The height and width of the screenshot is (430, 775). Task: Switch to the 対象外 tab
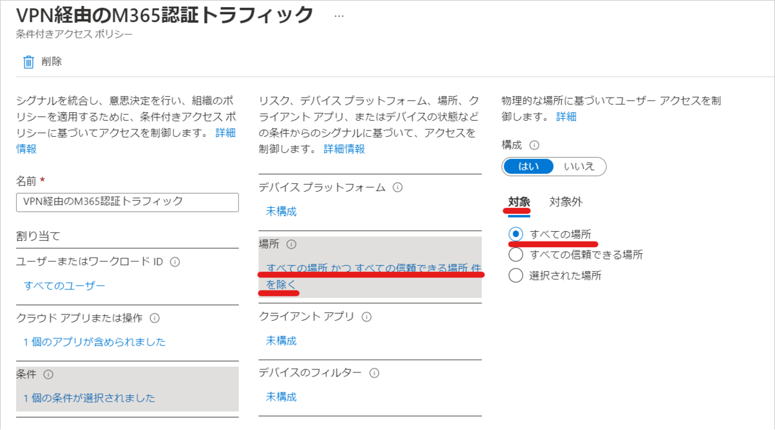[566, 201]
